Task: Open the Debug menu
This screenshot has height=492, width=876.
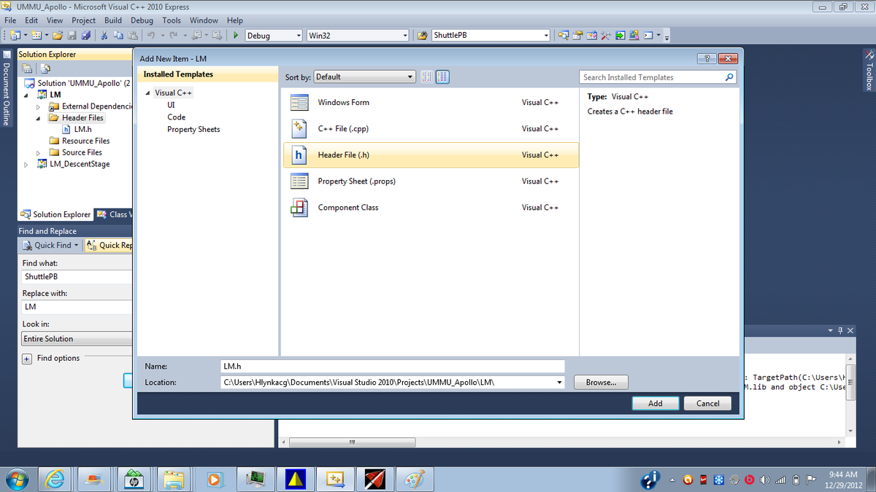Action: point(142,20)
